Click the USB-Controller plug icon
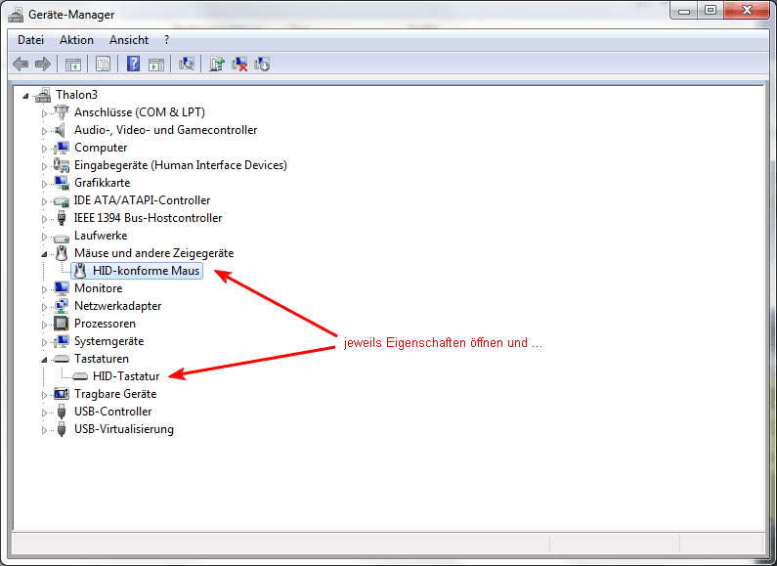 click(x=62, y=412)
